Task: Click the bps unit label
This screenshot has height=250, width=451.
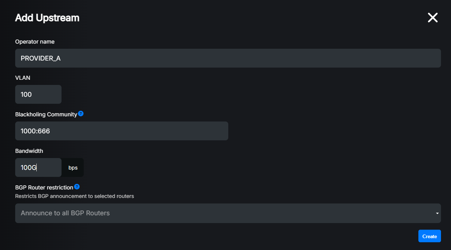Action: [73, 167]
